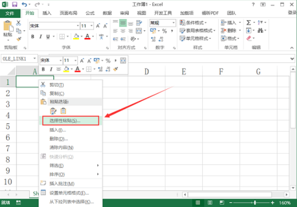
Task: Choose 清除内容 in the context menu
Action: [71, 147]
